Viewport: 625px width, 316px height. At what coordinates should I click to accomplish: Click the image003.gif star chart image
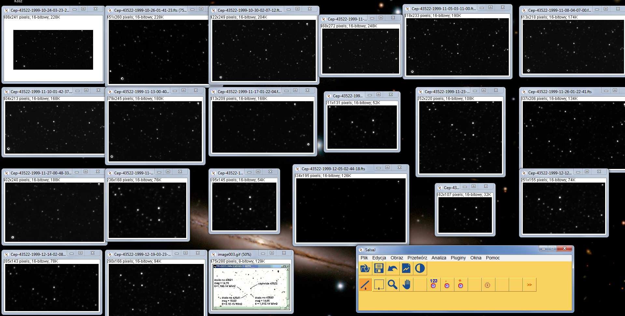[x=250, y=287]
